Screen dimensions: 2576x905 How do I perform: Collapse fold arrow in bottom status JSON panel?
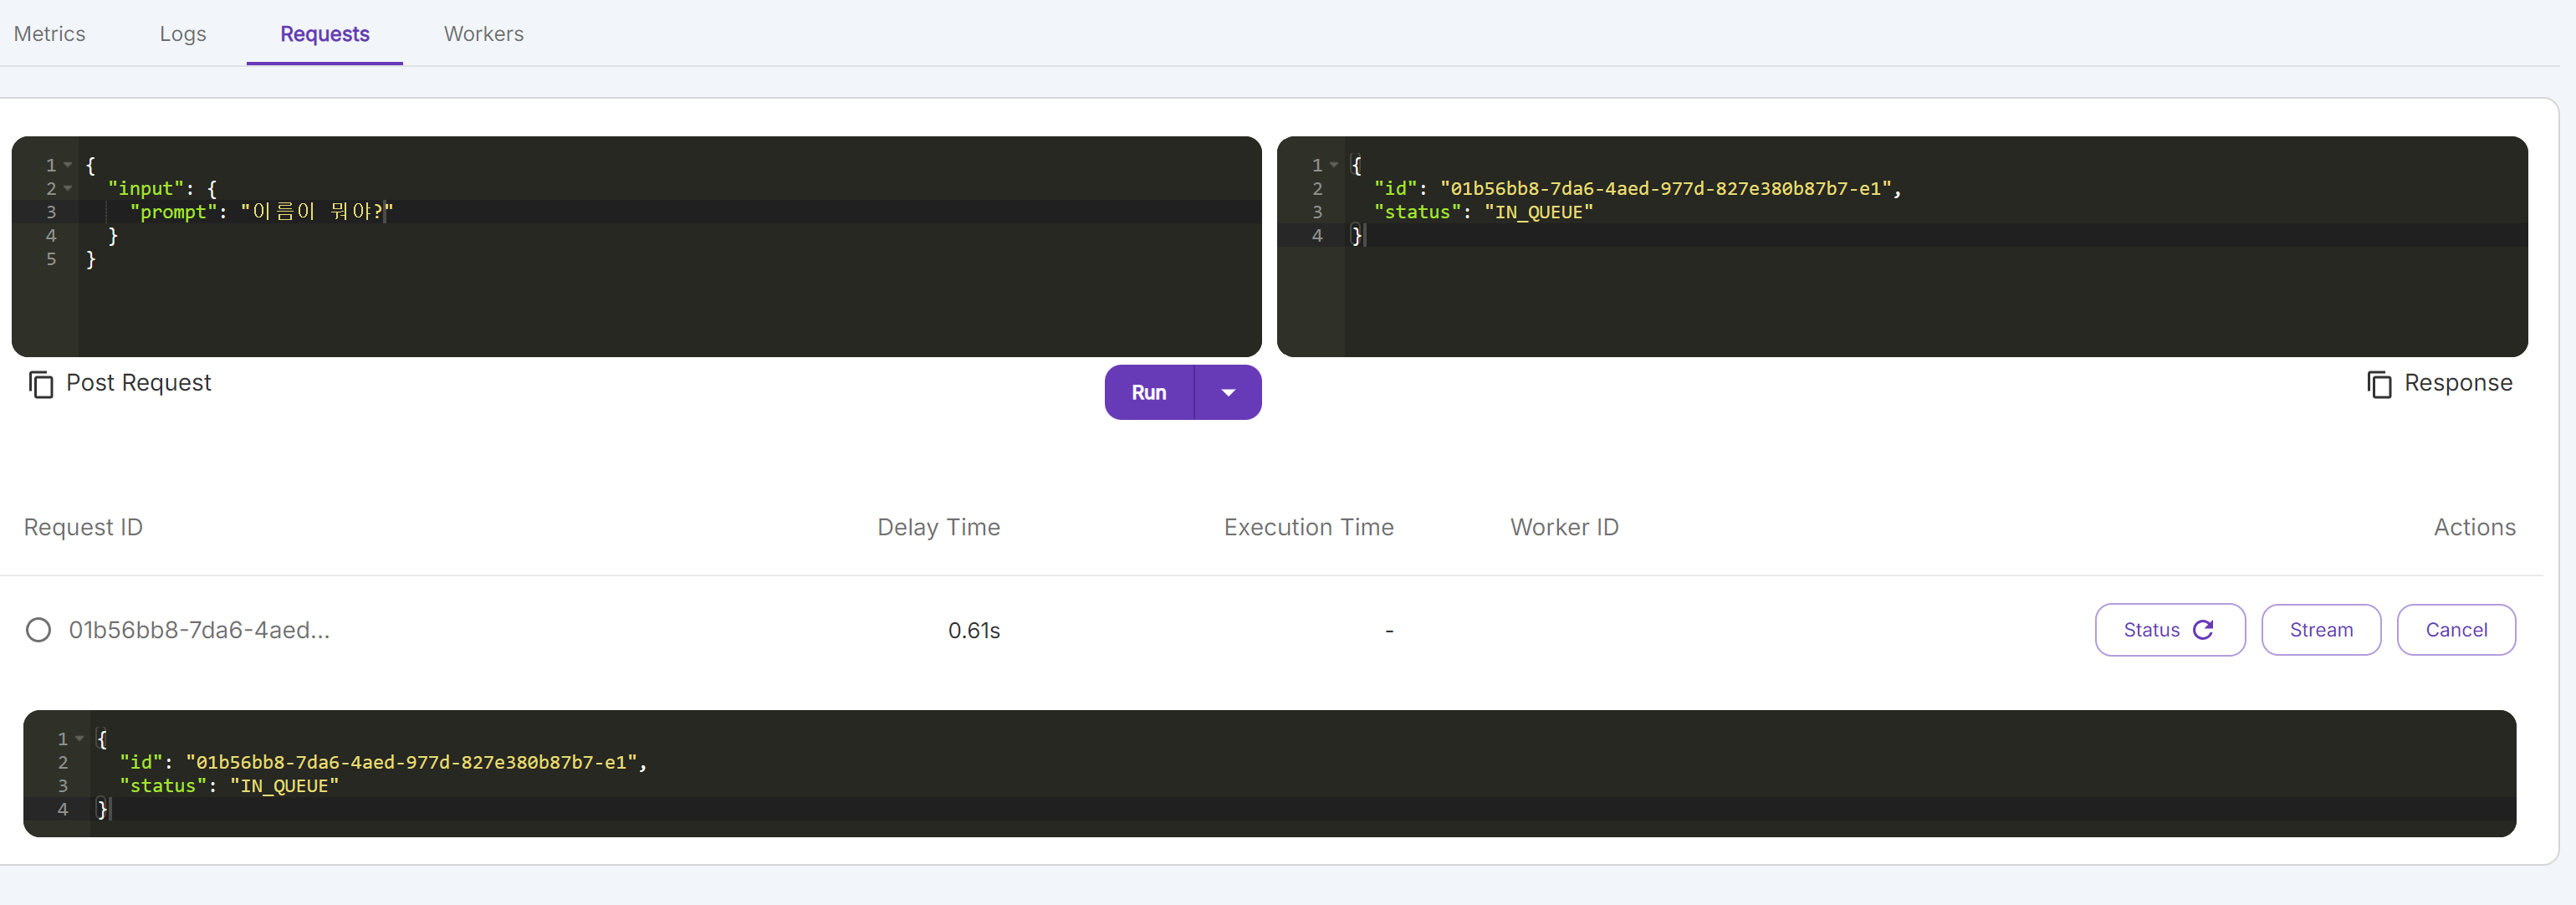(x=80, y=739)
